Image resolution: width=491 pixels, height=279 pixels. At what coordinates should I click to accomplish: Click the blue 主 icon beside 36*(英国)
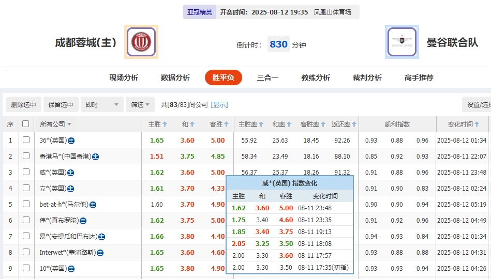pyautogui.click(x=71, y=141)
